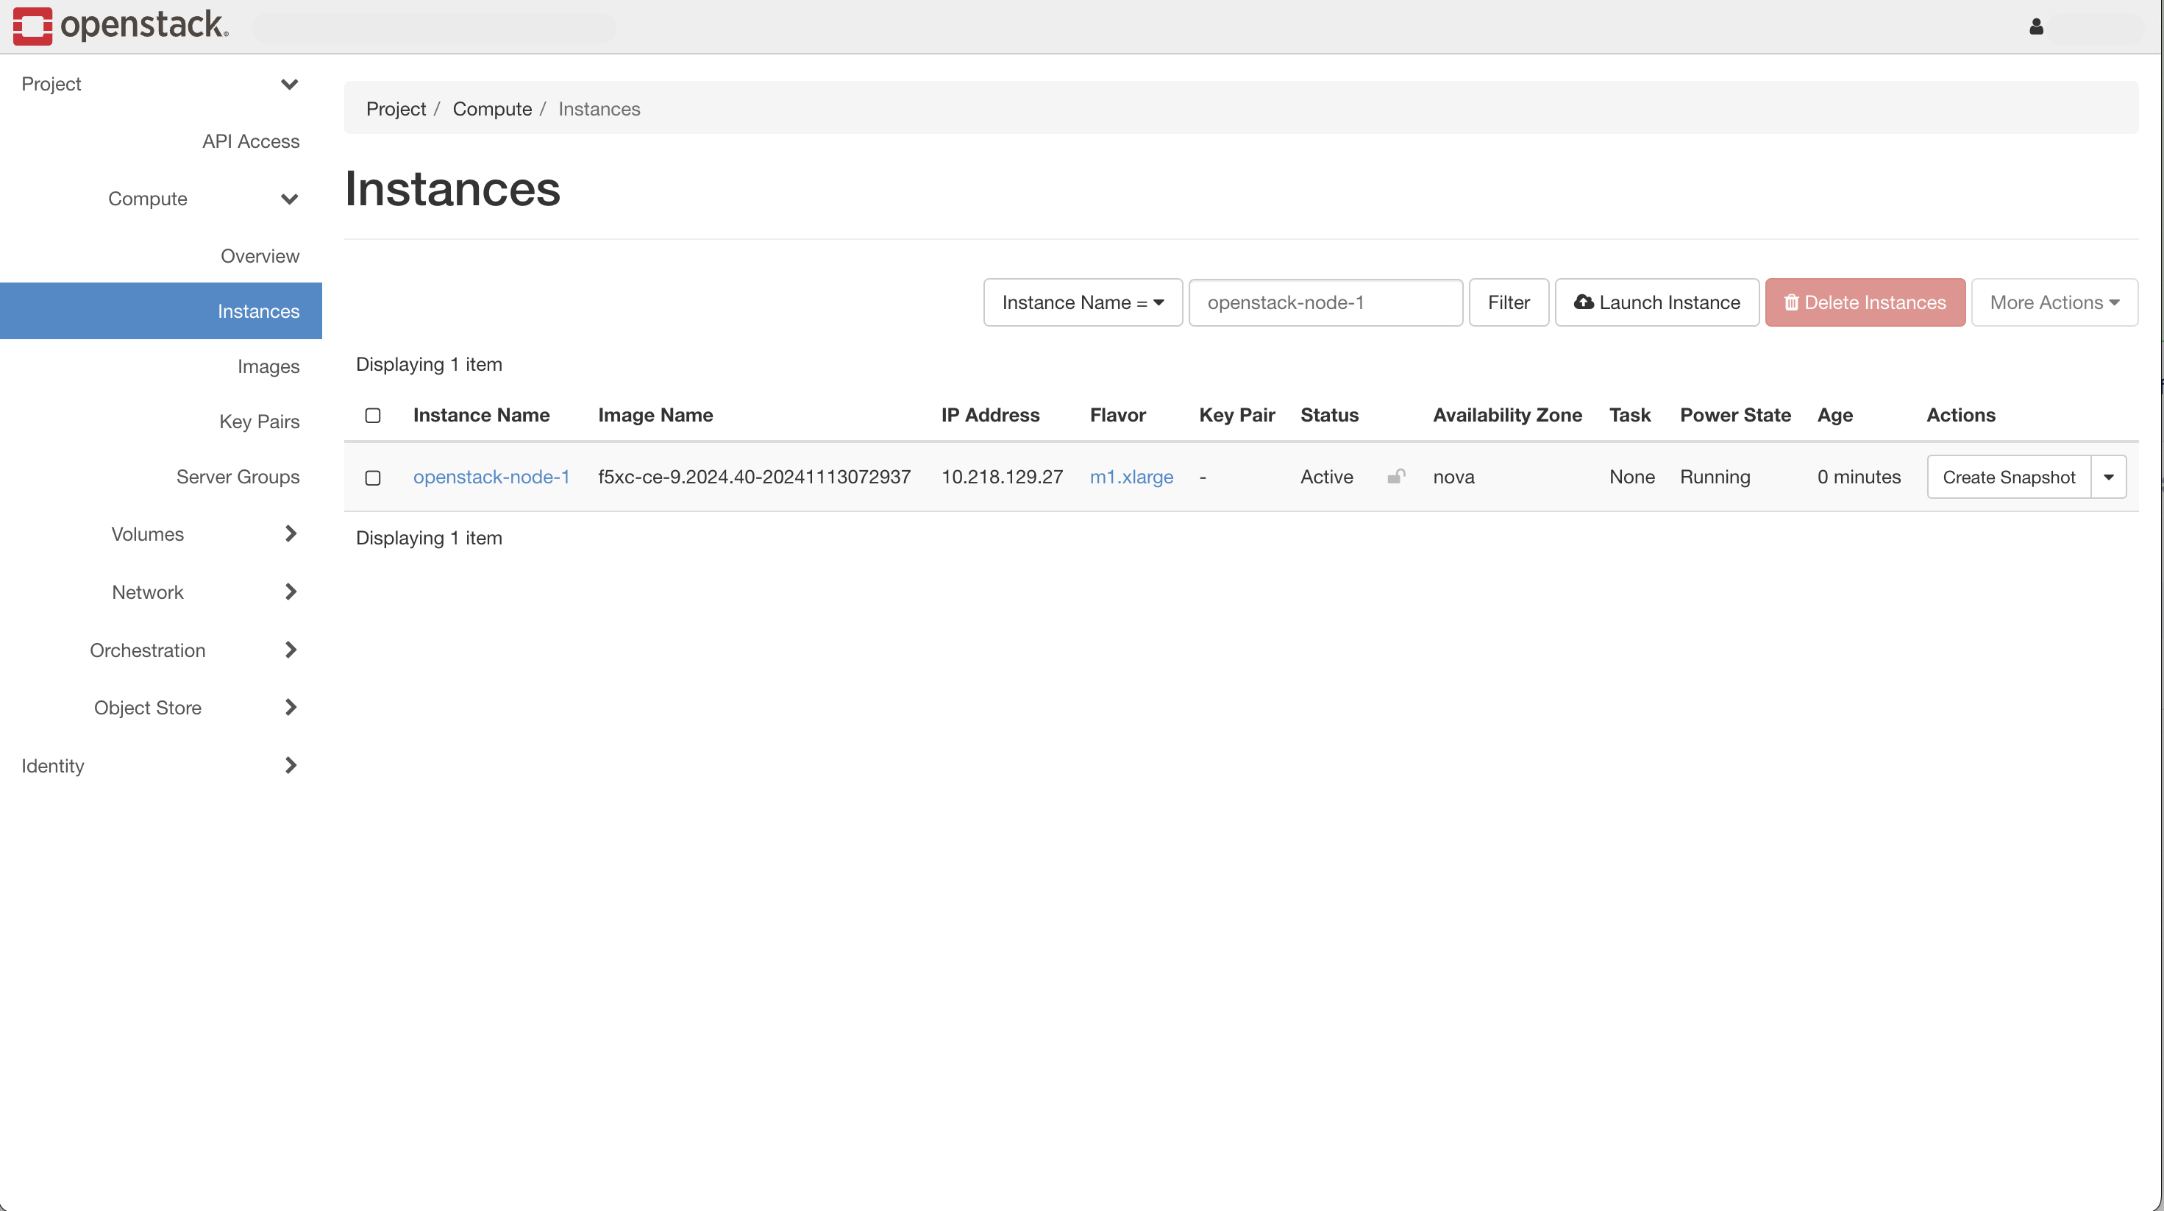Click the unlocked padlock status icon
This screenshot has height=1211, width=2164.
pos(1395,477)
